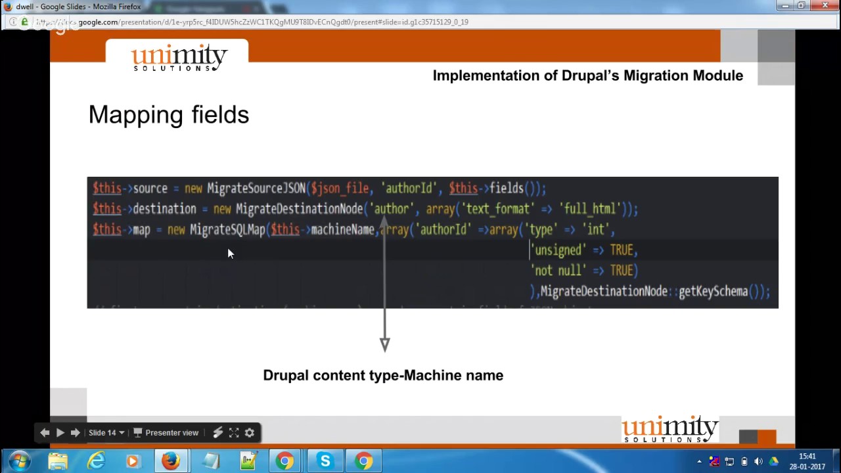This screenshot has width=841, height=473.
Task: Open the volume speaker icon
Action: point(758,462)
